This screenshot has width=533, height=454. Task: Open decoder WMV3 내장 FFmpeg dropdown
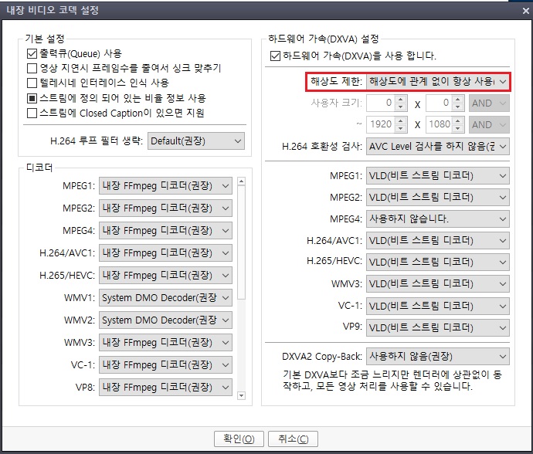pyautogui.click(x=165, y=343)
